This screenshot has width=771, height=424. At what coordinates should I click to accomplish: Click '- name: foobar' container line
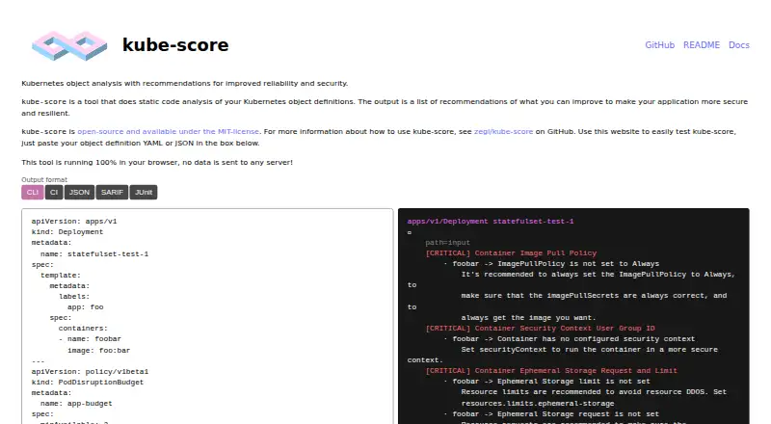[x=90, y=339]
